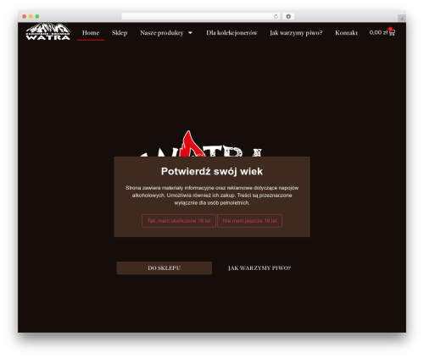Click the yellow minimize window dot
This screenshot has height=358, width=424.
pyautogui.click(x=31, y=16)
